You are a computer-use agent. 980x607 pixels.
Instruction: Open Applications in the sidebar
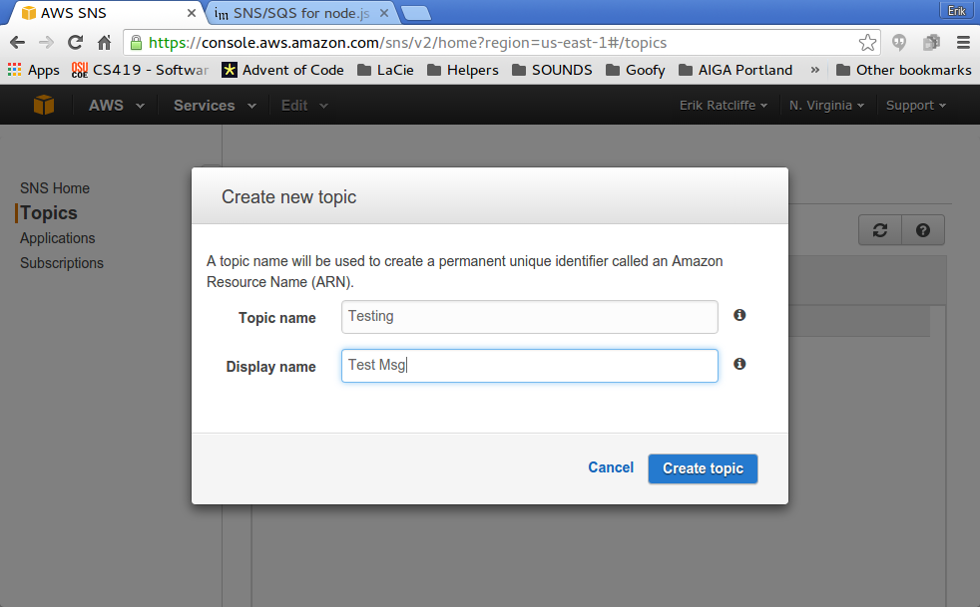click(58, 238)
